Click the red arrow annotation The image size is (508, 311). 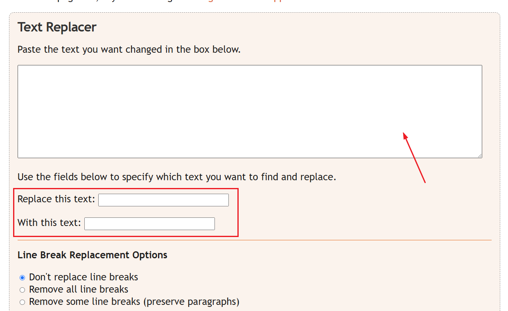coord(414,157)
